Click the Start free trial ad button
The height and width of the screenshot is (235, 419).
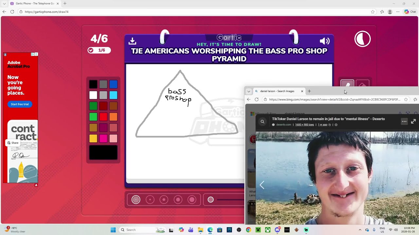point(20,104)
